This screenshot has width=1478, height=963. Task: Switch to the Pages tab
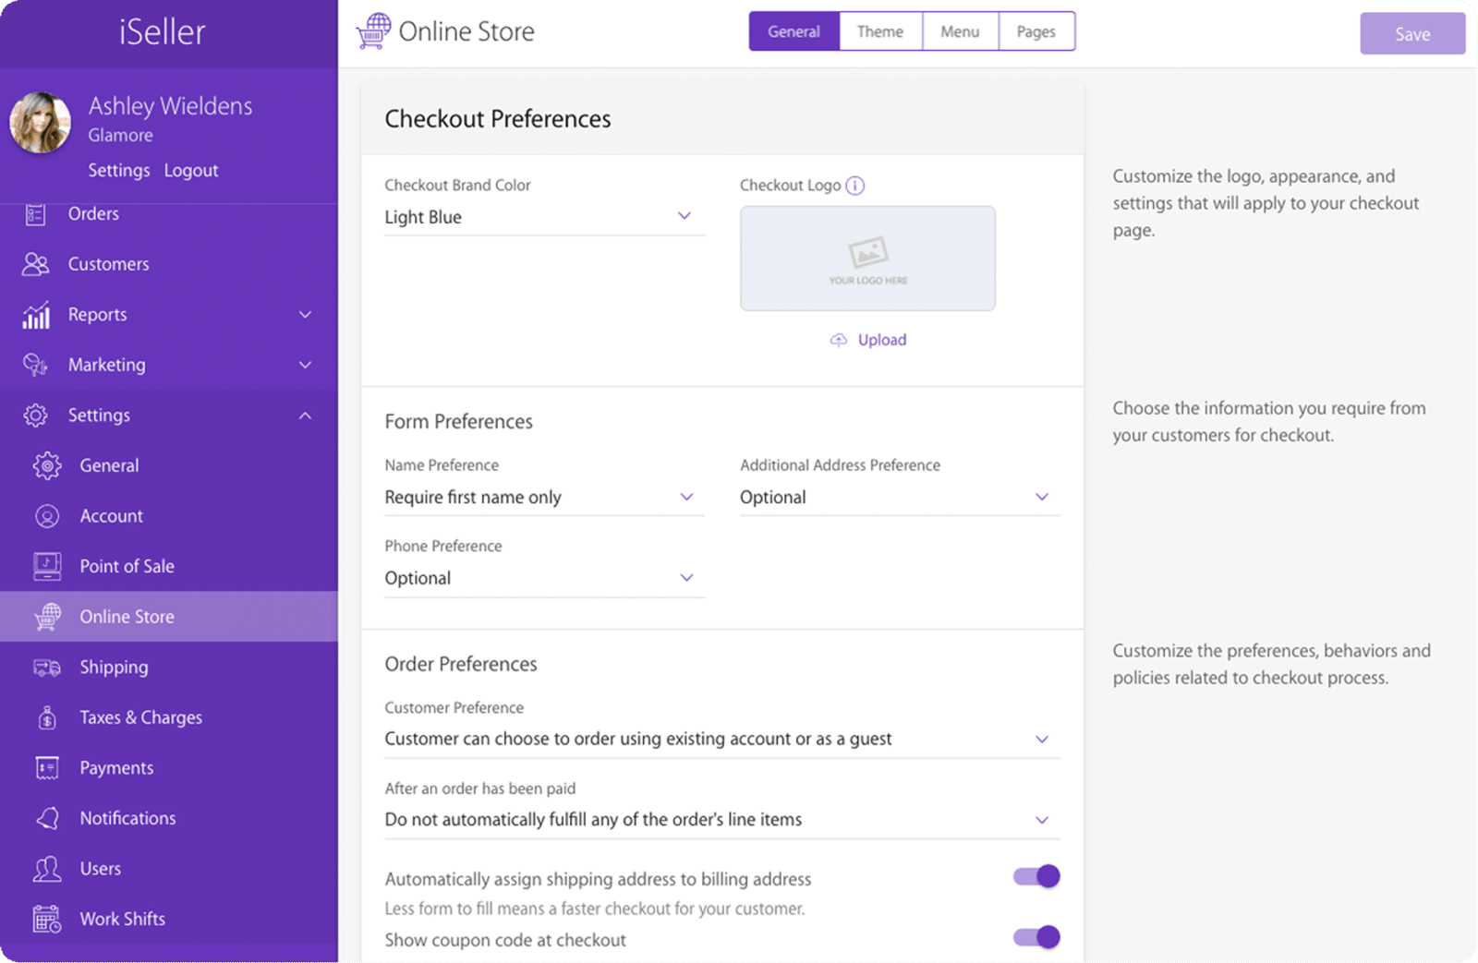tap(1036, 31)
